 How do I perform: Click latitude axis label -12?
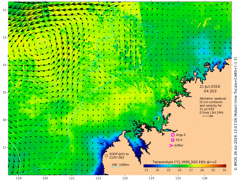click(x=4, y=10)
